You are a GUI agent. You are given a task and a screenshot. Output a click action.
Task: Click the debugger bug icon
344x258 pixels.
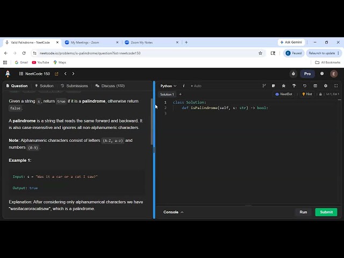coord(284,86)
